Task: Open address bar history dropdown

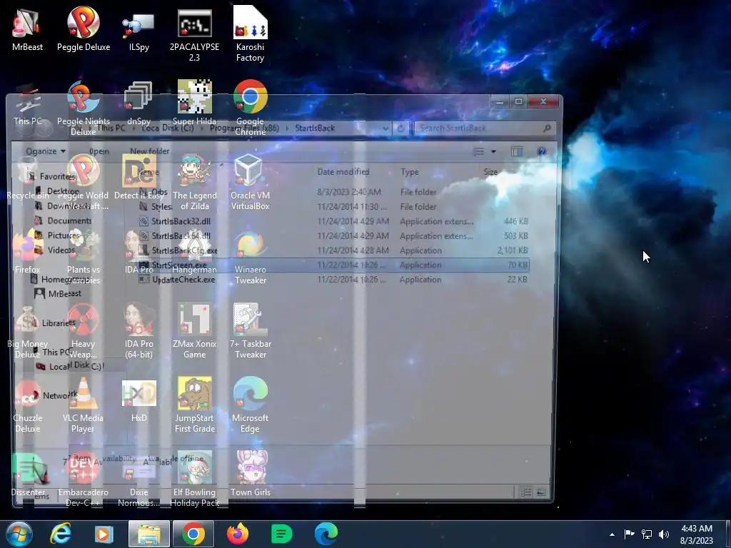Action: (385, 128)
